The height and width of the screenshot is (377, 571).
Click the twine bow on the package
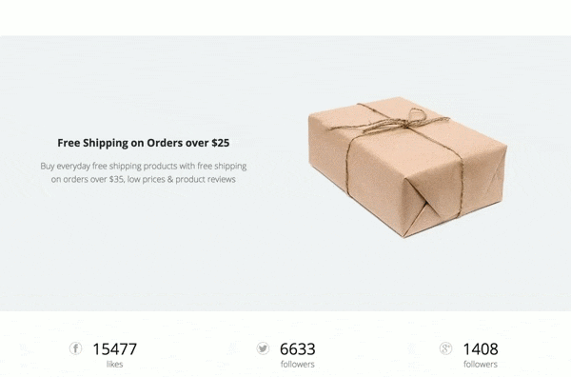pos(414,117)
